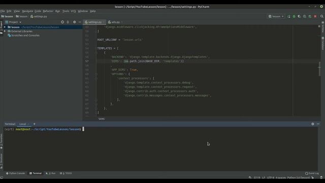
Task: Add a new terminal session tab
Action: click(x=35, y=124)
